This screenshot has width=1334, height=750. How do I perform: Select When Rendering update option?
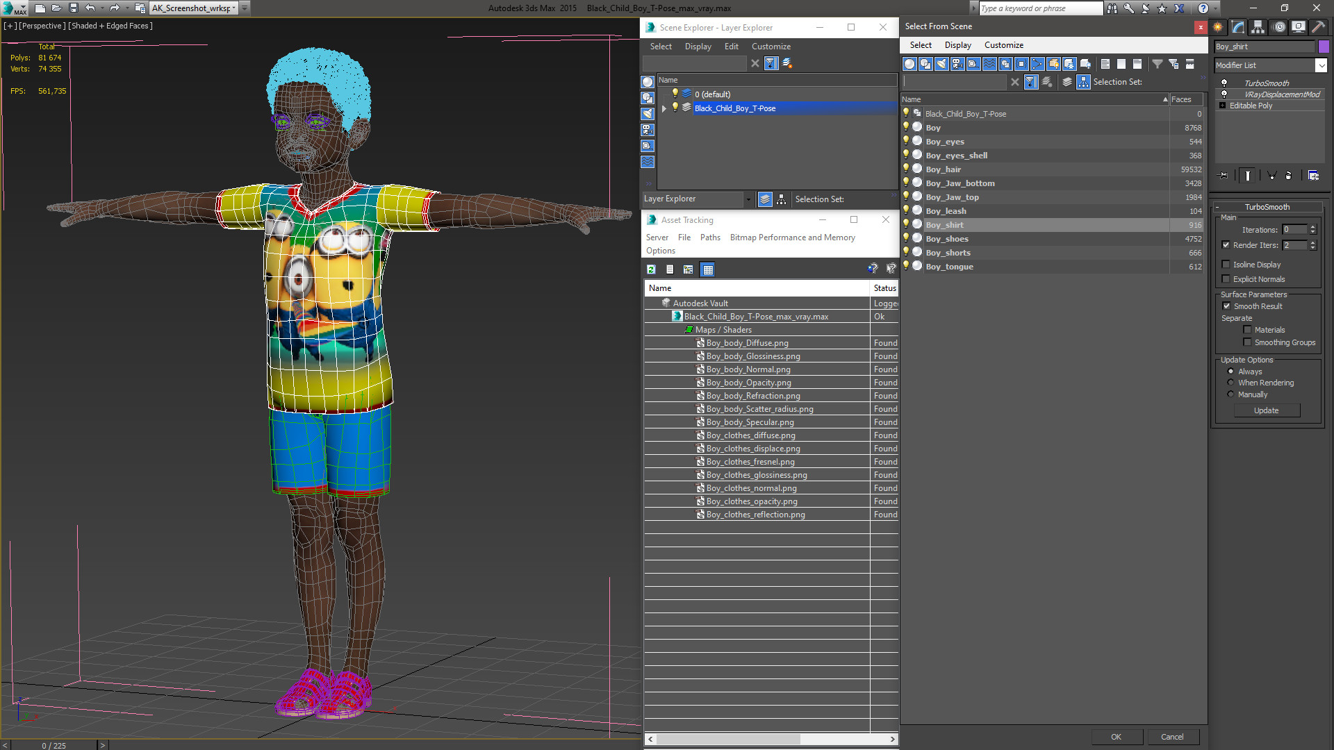(x=1230, y=383)
